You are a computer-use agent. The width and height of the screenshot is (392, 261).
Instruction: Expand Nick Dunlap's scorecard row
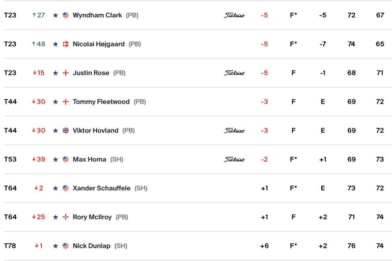(196, 246)
